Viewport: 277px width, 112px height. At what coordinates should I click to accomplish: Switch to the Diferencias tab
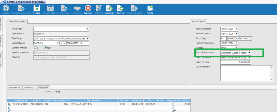pos(30,87)
